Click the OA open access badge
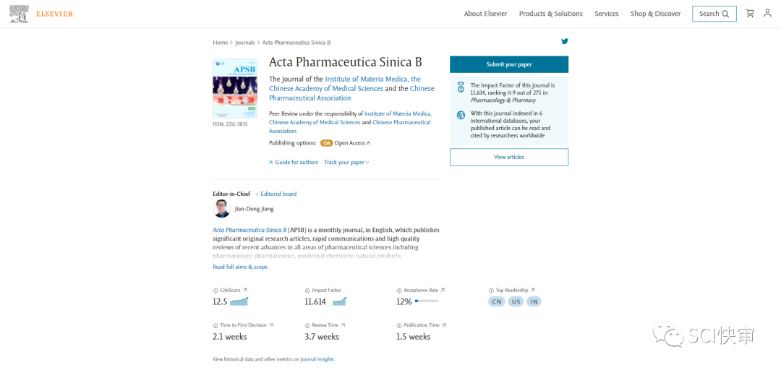Viewport: 781px width, 370px height. (327, 143)
